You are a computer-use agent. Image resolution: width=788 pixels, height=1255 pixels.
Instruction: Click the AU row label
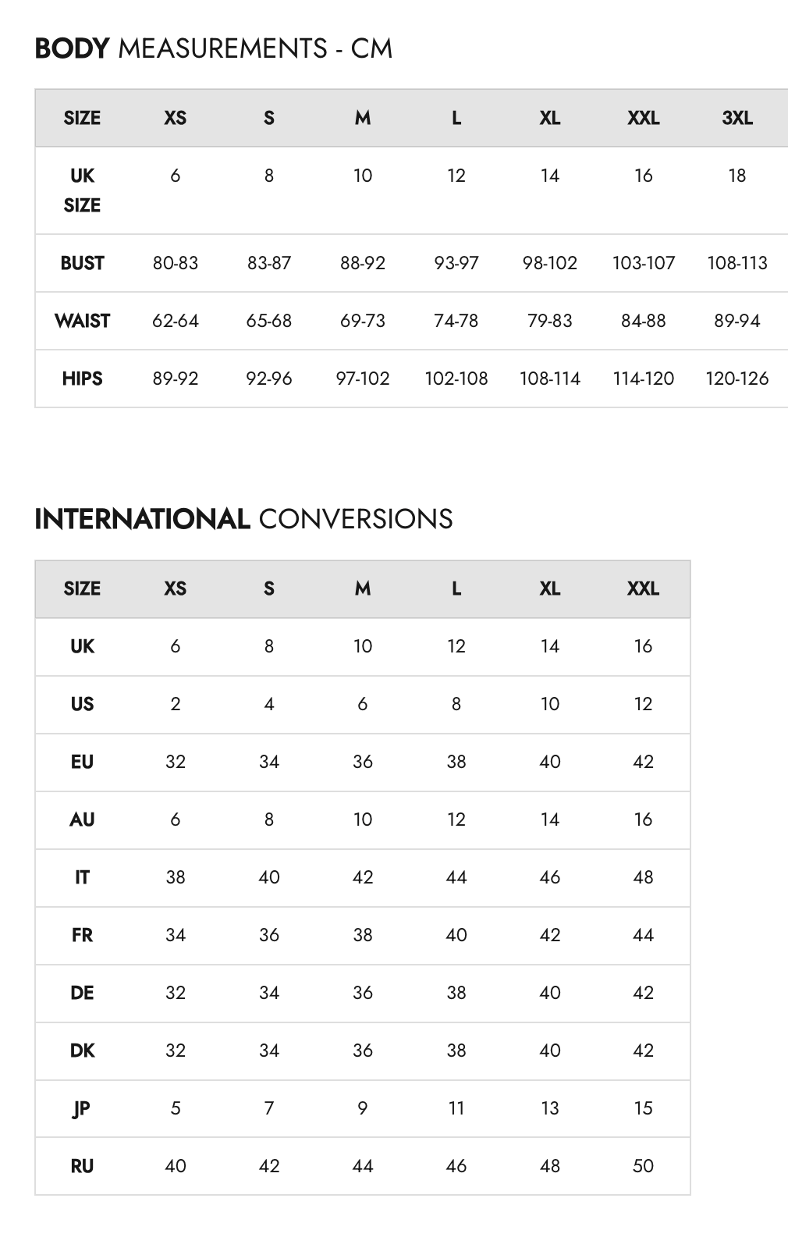pyautogui.click(x=82, y=819)
